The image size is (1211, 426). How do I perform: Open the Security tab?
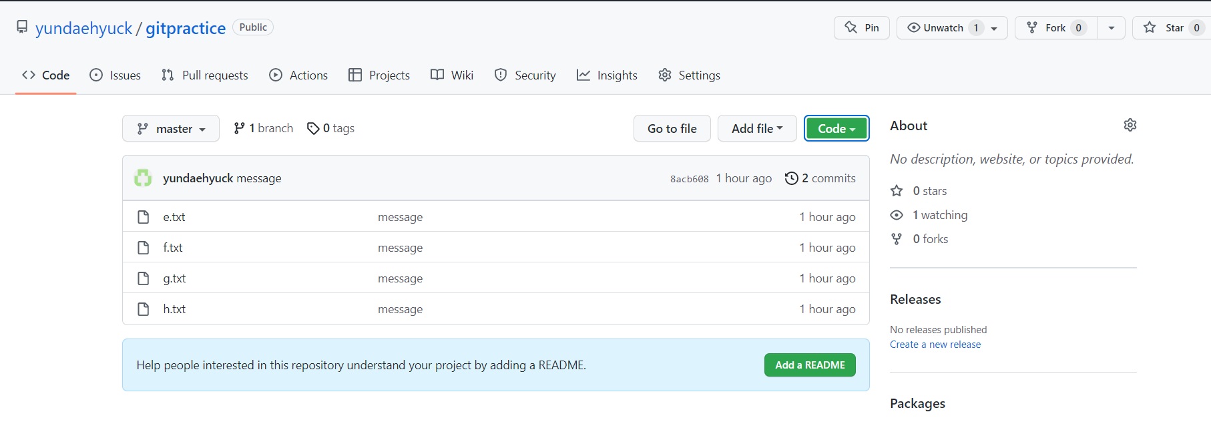(525, 75)
